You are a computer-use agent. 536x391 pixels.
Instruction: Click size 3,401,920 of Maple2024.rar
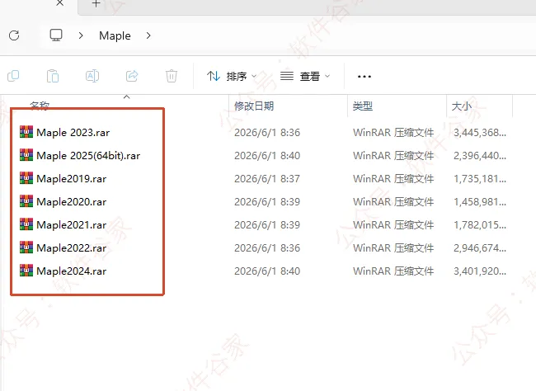pos(480,271)
